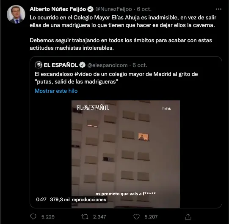Open the @NunezFeijoo handle link
229x224 pixels.
pyautogui.click(x=113, y=9)
